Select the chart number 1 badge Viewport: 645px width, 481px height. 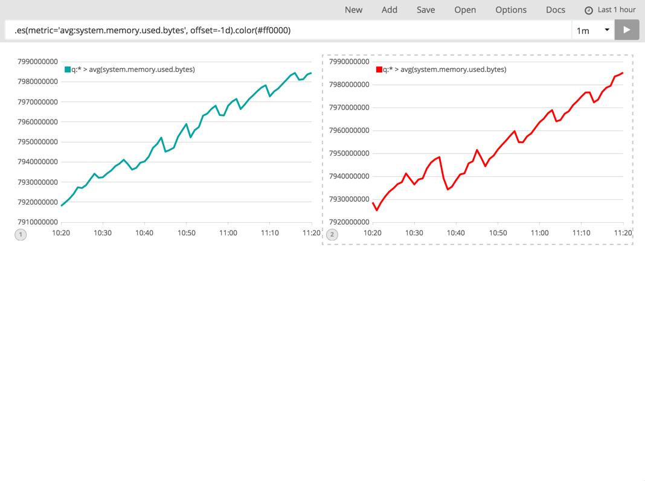pyautogui.click(x=21, y=234)
